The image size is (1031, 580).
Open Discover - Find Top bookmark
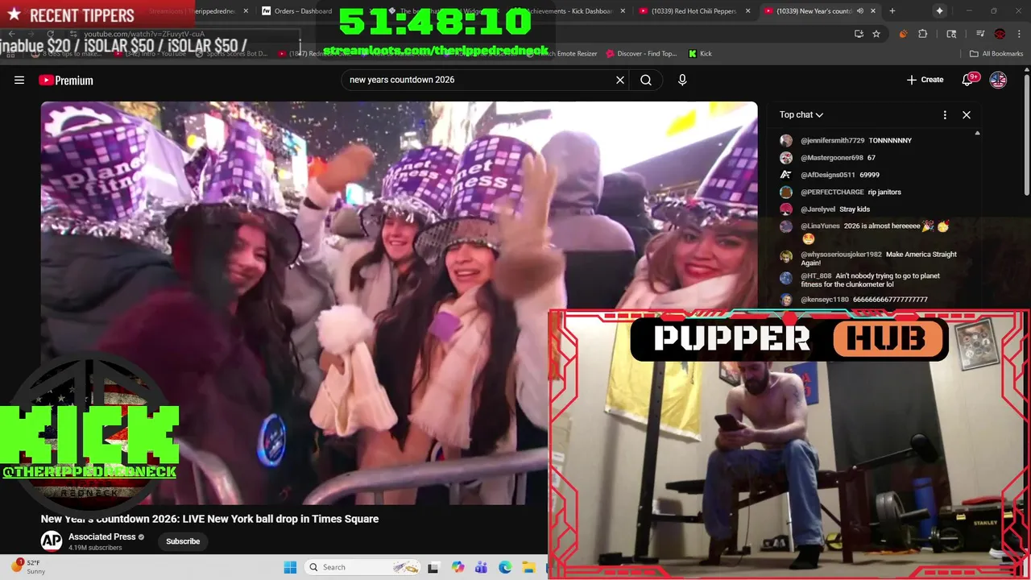640,53
